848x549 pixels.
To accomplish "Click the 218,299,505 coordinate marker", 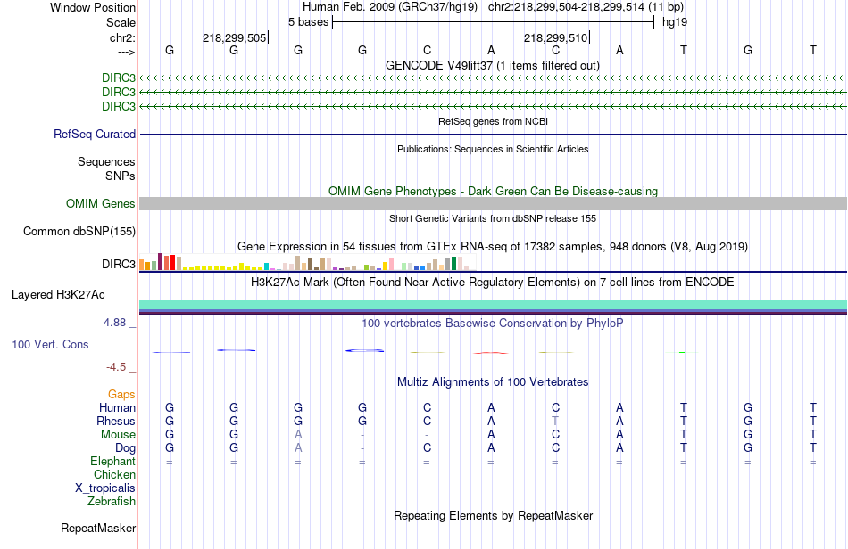I will tap(235, 37).
